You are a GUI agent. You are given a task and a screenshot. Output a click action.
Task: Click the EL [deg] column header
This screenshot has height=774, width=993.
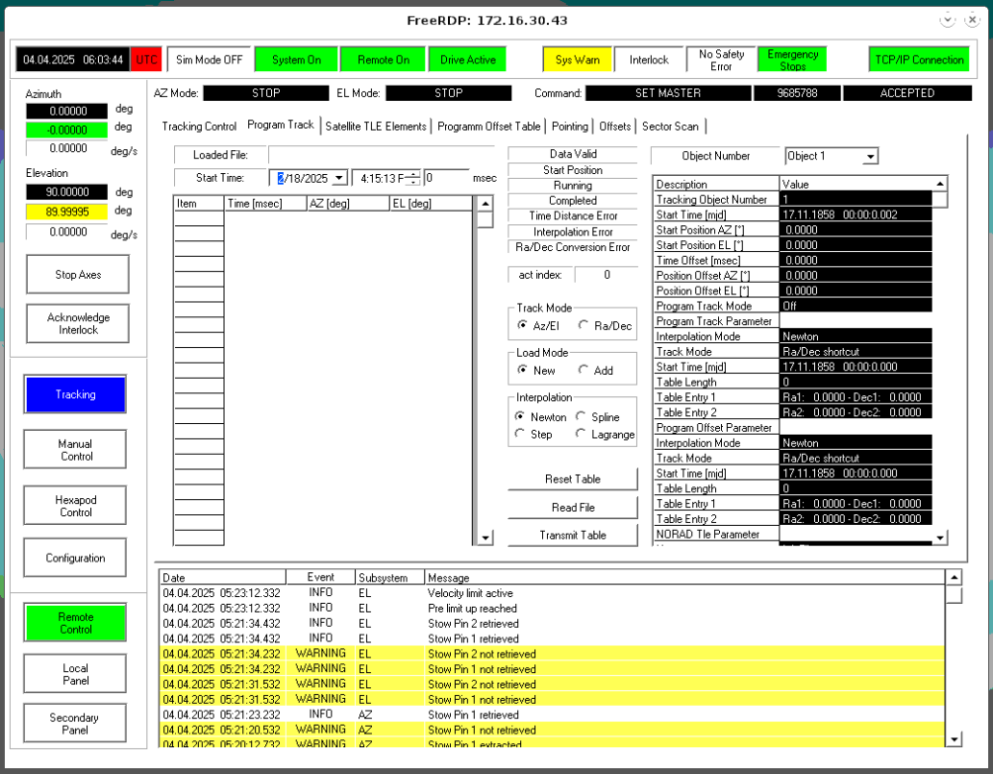point(431,204)
